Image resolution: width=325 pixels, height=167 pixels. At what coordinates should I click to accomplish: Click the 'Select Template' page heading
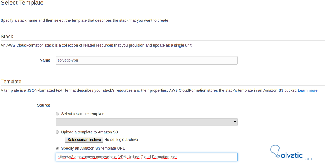[22, 3]
